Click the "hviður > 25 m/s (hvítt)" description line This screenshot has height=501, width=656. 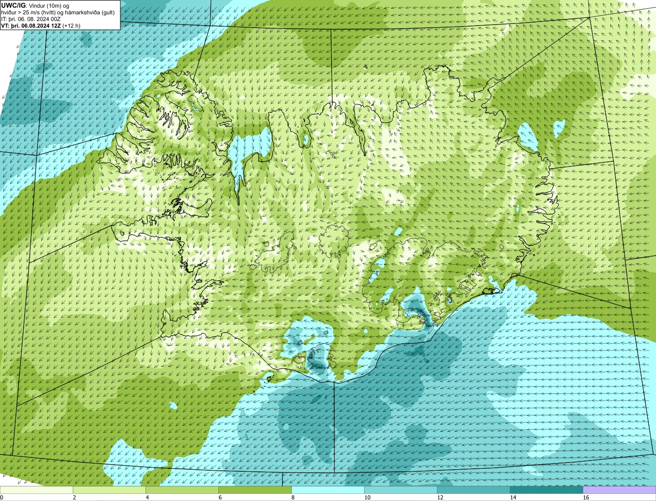click(x=58, y=12)
